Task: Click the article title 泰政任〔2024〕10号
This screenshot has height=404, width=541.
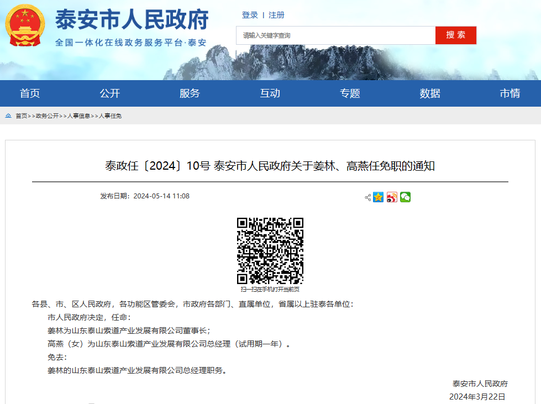Action: click(270, 166)
